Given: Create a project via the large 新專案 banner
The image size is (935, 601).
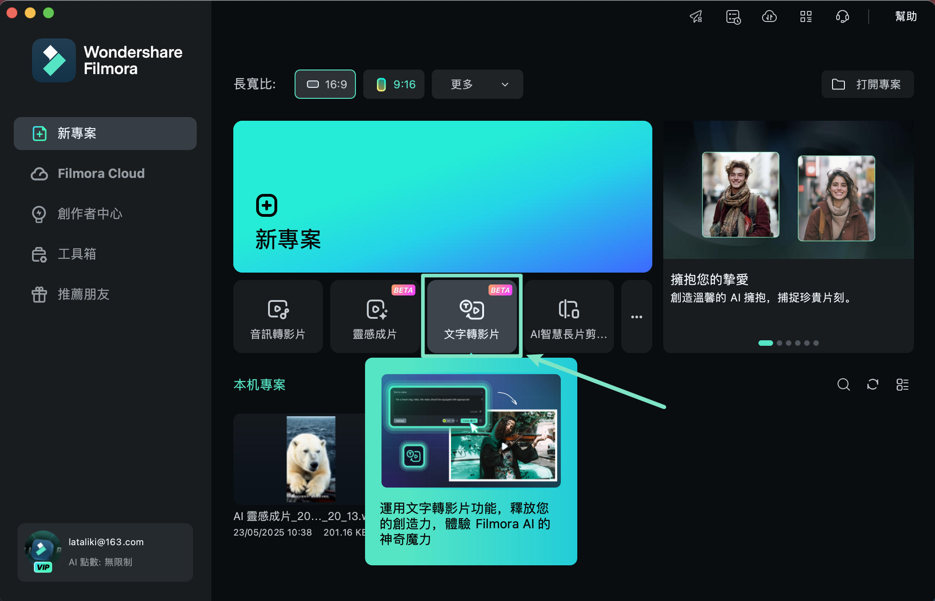Looking at the screenshot, I should coord(443,197).
